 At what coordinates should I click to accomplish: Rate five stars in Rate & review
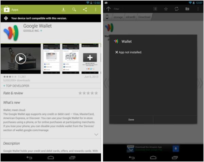[x=96, y=93]
